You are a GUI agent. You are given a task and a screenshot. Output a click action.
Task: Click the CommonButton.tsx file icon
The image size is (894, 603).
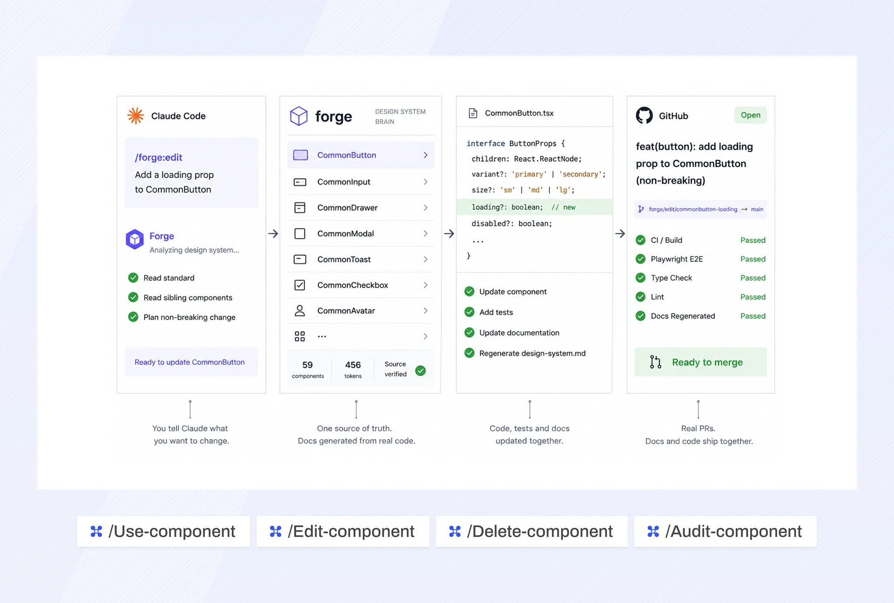point(473,113)
